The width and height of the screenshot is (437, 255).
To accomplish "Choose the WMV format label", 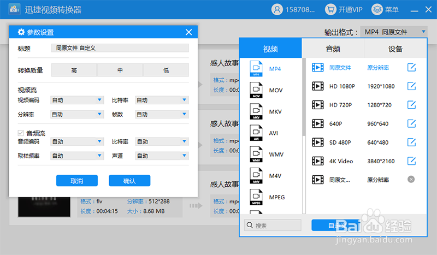I will pos(276,155).
